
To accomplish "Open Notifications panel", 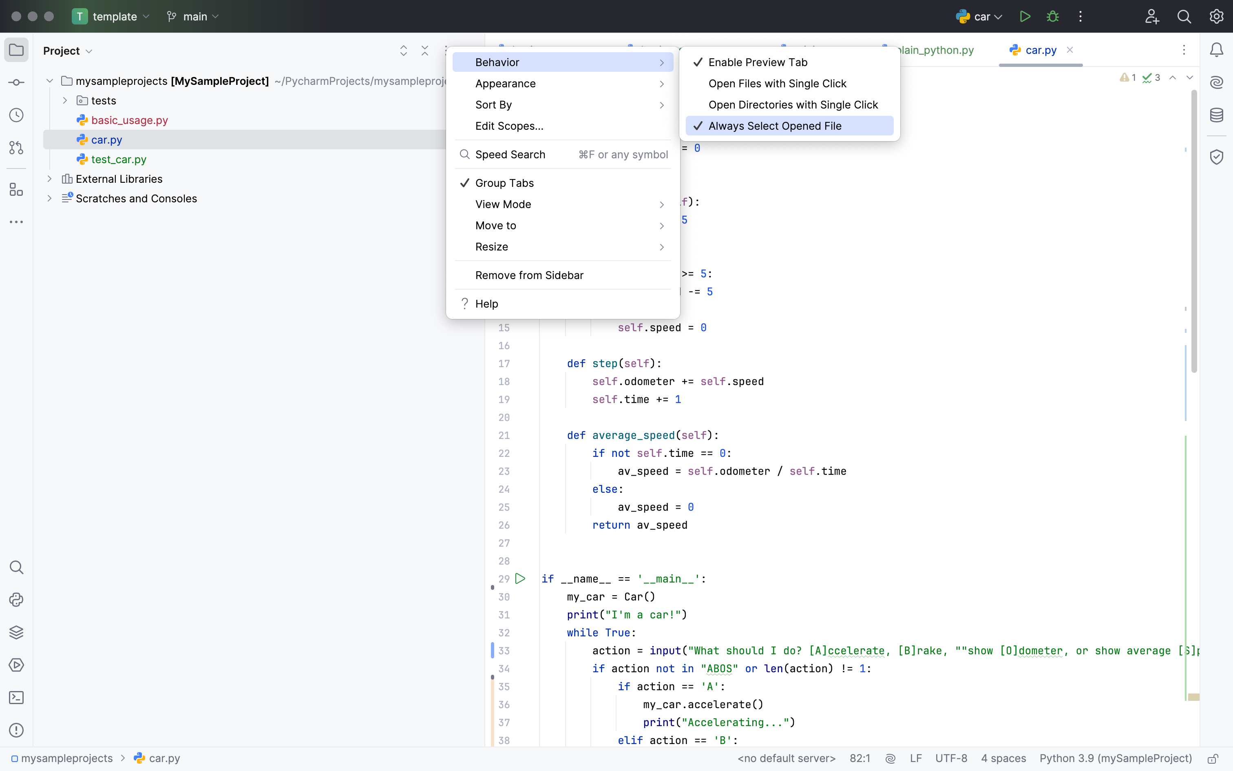I will pos(1217,49).
